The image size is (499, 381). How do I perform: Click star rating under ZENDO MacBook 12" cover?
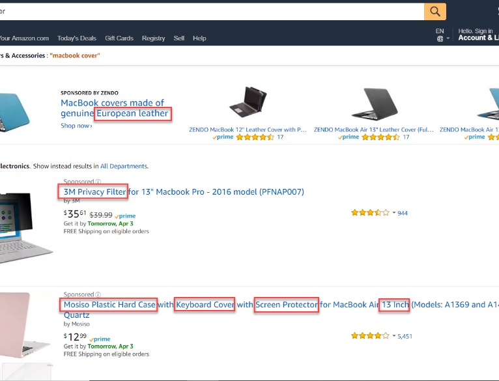[255, 137]
